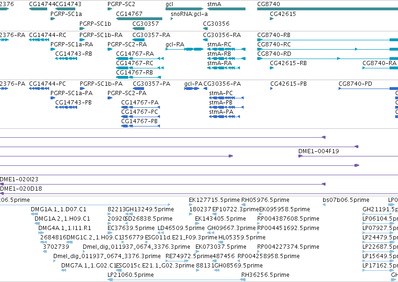Screen dimensions: 398x282
Task: Select transcript PGRP-SC1a-RA label
Action: pyautogui.click(x=72, y=44)
